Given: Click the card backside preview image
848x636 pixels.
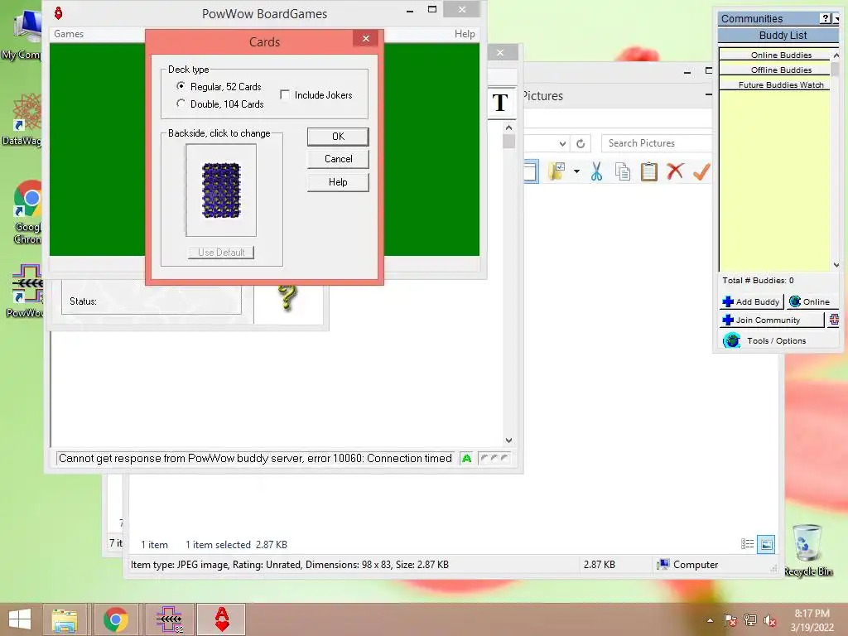Looking at the screenshot, I should pyautogui.click(x=220, y=190).
